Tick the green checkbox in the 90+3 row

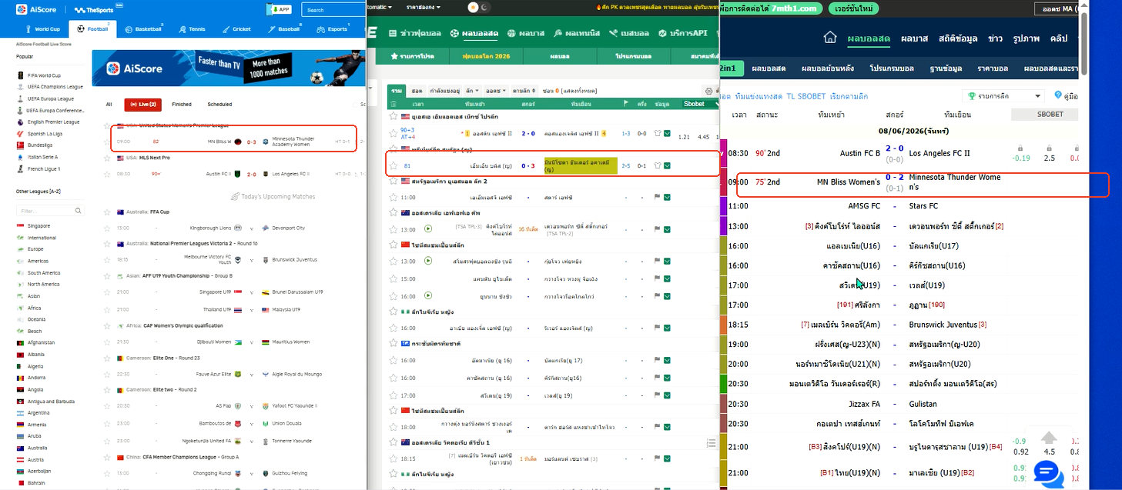(667, 132)
